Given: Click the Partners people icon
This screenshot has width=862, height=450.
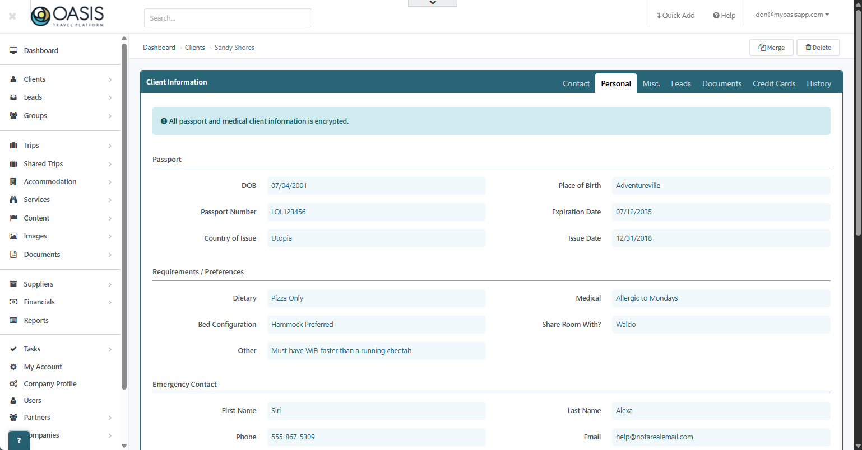Looking at the screenshot, I should point(13,418).
